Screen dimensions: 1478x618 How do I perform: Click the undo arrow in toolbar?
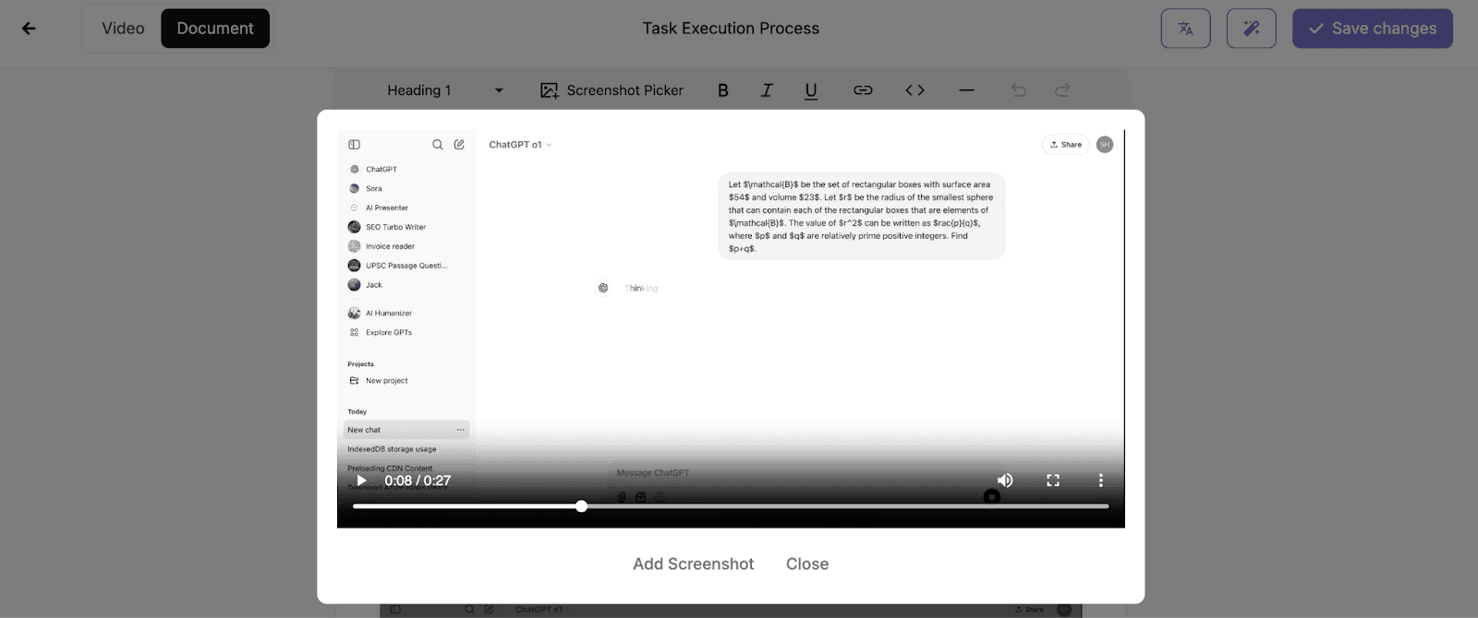(1019, 90)
